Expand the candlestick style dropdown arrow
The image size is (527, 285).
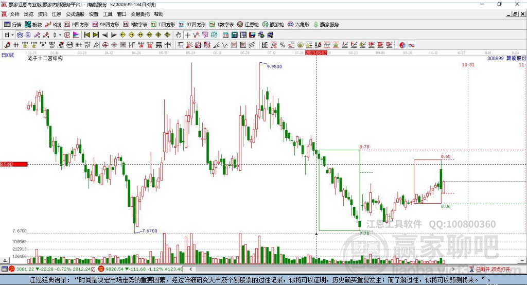click(60, 35)
